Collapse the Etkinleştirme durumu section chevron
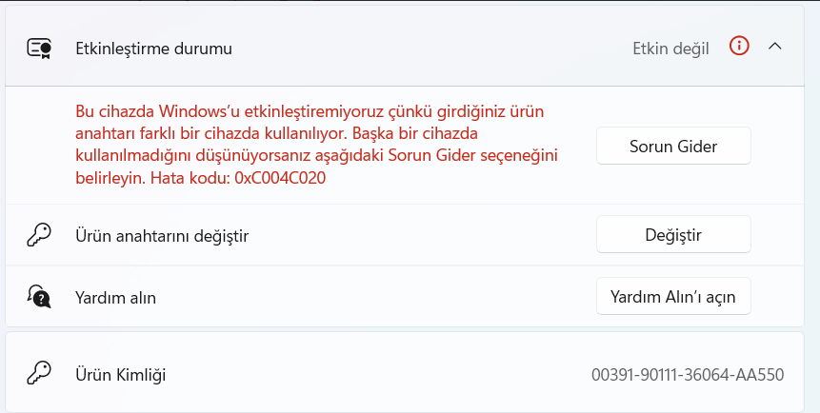 (x=775, y=47)
